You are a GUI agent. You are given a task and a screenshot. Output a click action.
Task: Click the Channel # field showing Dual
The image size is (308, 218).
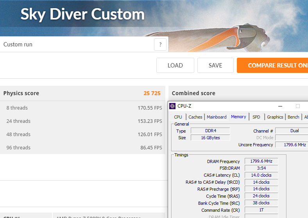292,131
